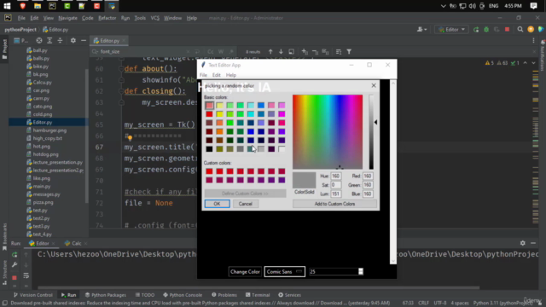This screenshot has width=546, height=307.
Task: Open the search filter funnel icon
Action: [x=349, y=51]
